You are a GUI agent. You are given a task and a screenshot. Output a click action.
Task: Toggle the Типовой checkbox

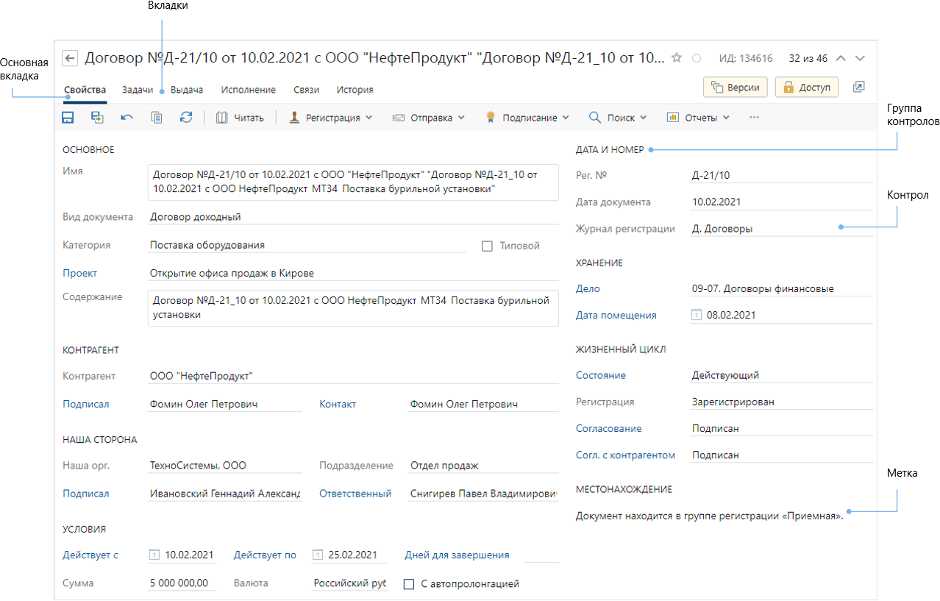pos(487,246)
